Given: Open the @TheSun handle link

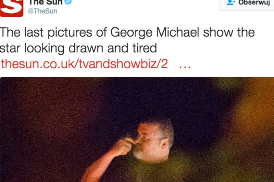Looking at the screenshot, I should point(42,11).
